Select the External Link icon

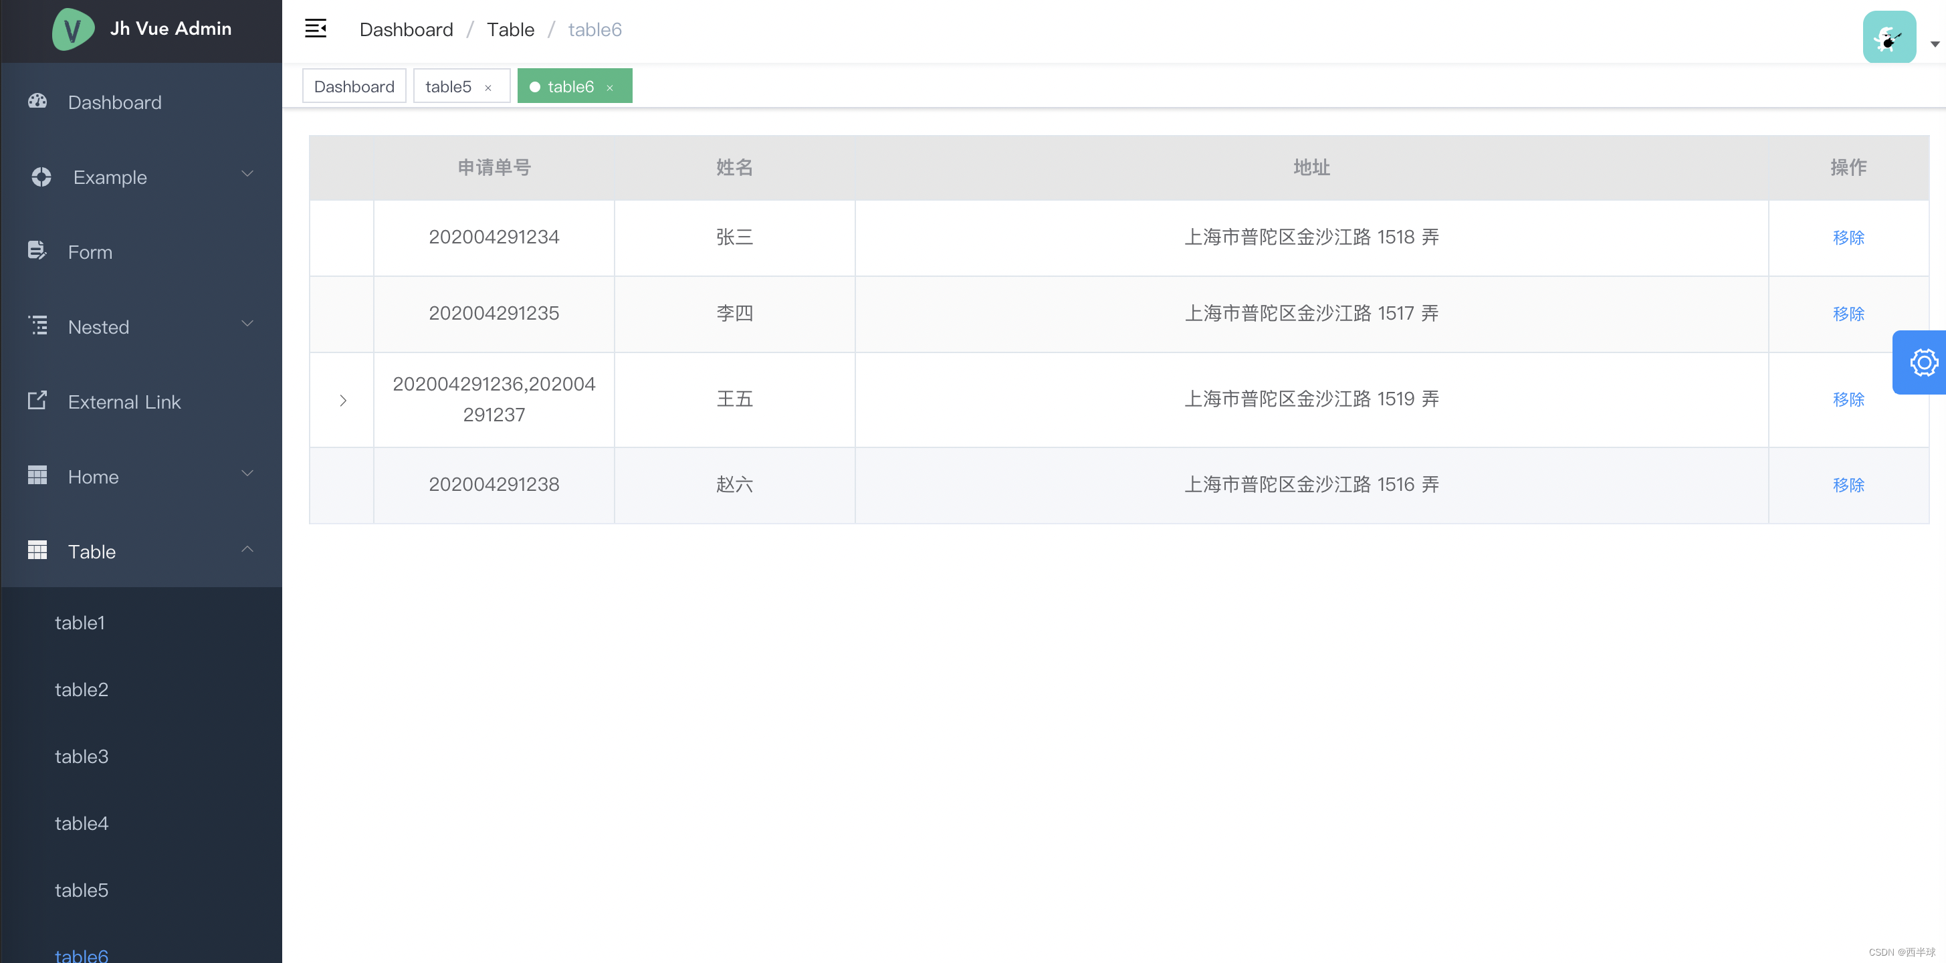coord(37,401)
